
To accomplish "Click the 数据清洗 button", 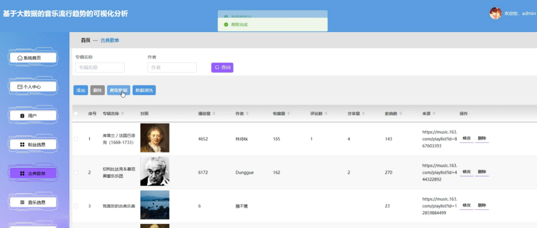I will pos(144,90).
